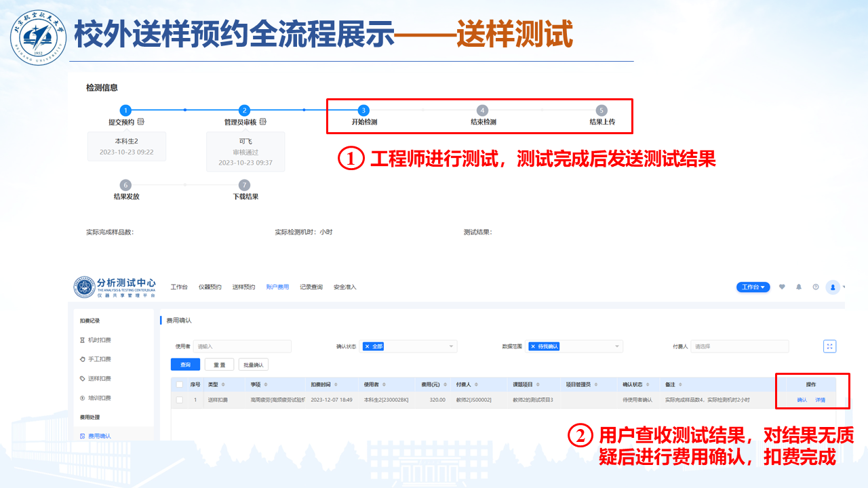Remove the 全部 tag in 确认状态

point(367,346)
